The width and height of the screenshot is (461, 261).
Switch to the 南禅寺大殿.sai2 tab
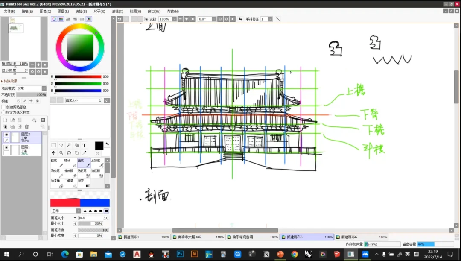point(198,237)
